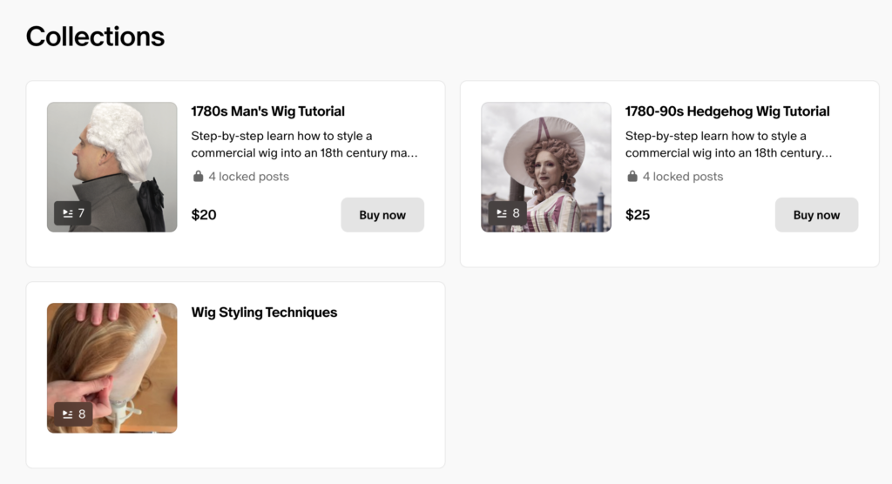Click the Man's Wig Tutorial description text

304,145
